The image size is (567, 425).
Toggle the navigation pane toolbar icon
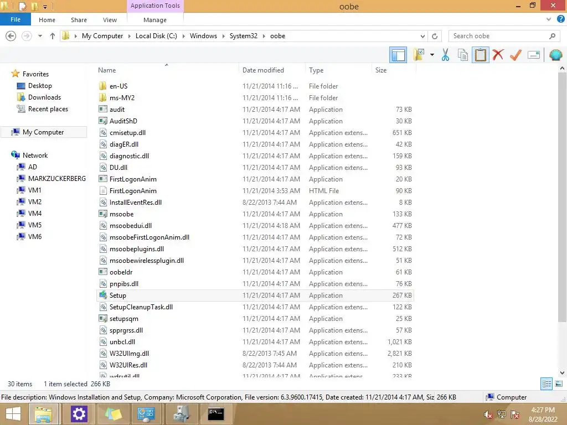coord(398,55)
